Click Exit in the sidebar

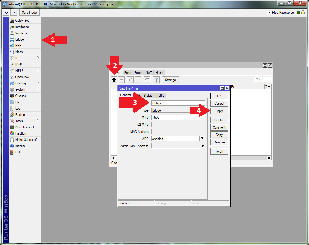(25, 152)
